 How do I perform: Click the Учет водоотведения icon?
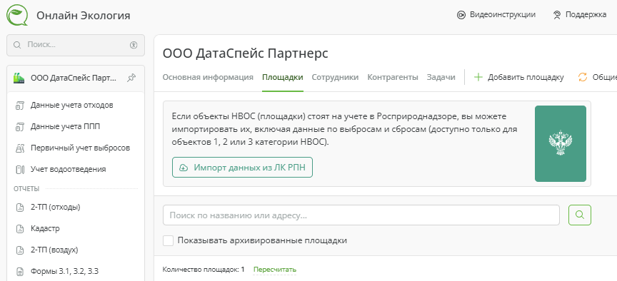click(20, 170)
